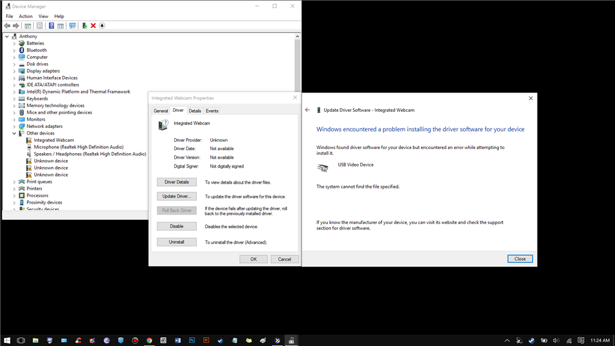The image size is (615, 346).
Task: Expand the Processors category
Action: pos(14,196)
